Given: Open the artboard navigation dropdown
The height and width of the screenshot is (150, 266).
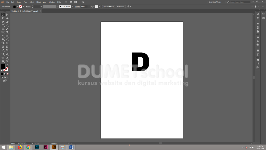Looking at the screenshot, I should point(33,143).
